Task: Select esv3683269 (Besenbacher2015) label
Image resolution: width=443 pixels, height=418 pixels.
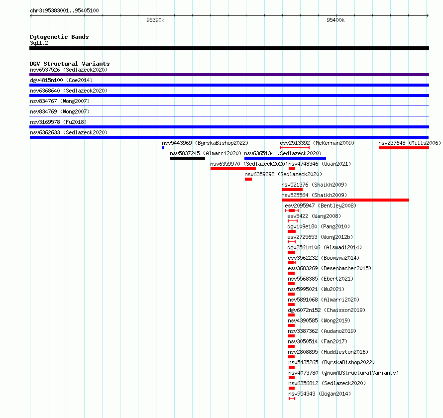Action: tap(330, 268)
